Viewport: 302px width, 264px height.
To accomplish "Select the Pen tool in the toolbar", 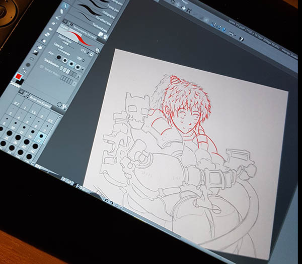I will 66,6.
